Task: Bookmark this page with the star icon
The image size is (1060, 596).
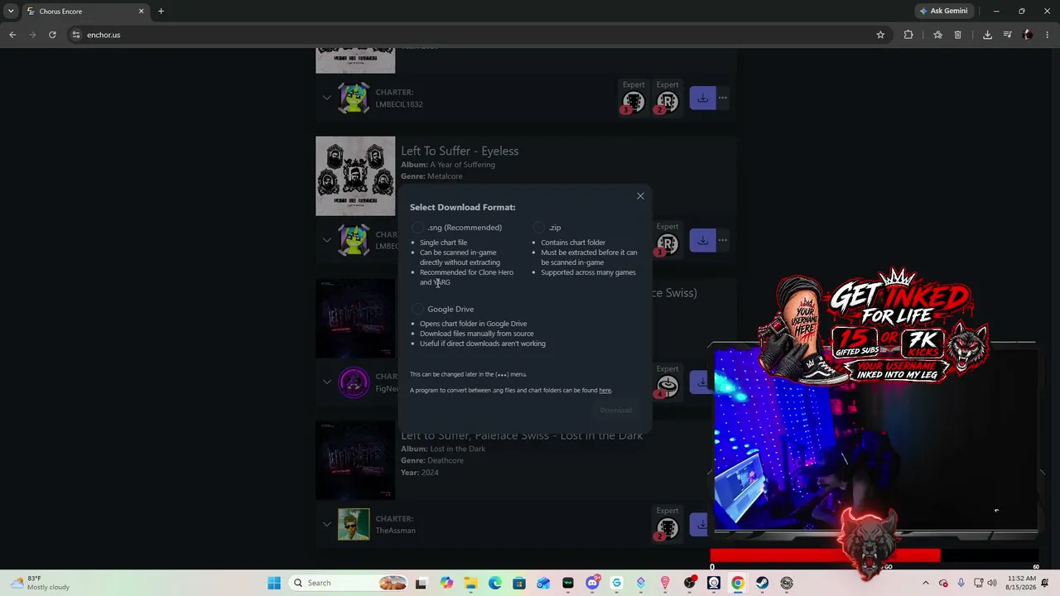Action: [880, 35]
